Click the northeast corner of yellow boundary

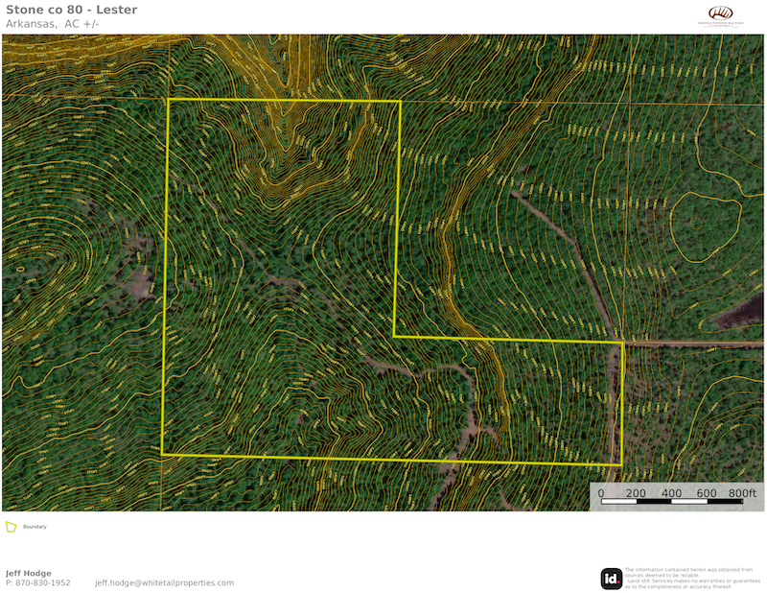coord(400,101)
